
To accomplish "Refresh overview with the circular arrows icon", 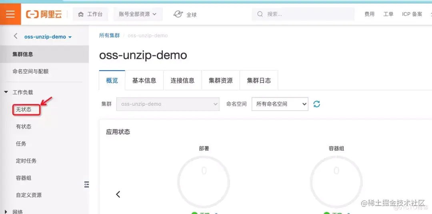I will coord(316,104).
